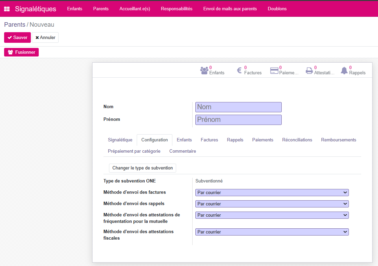This screenshot has height=266, width=378.
Task: Open attestations fiscales sending method dropdown
Action: [272, 232]
